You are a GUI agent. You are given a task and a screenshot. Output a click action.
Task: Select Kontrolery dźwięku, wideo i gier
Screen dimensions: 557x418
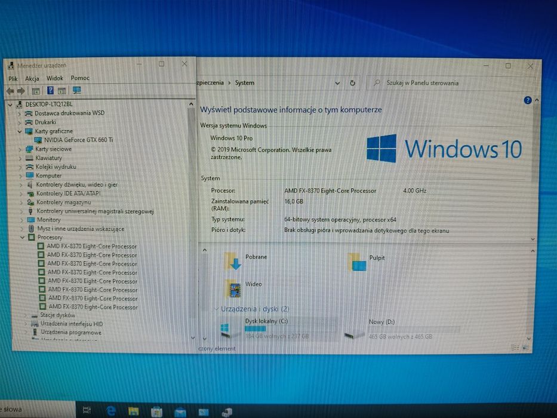tap(77, 185)
